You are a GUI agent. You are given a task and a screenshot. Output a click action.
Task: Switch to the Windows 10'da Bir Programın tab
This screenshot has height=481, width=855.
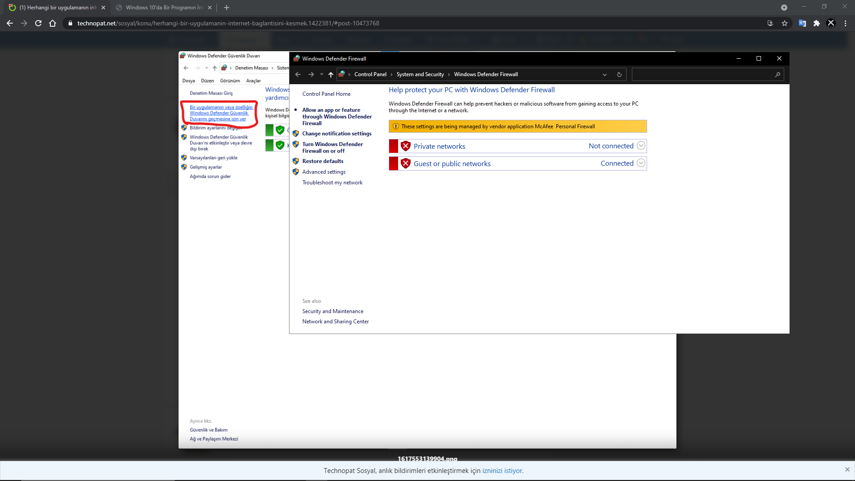tap(164, 8)
